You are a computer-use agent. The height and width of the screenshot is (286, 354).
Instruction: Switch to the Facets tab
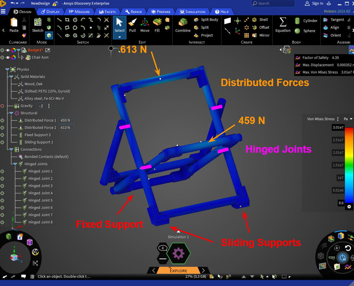pos(107,12)
